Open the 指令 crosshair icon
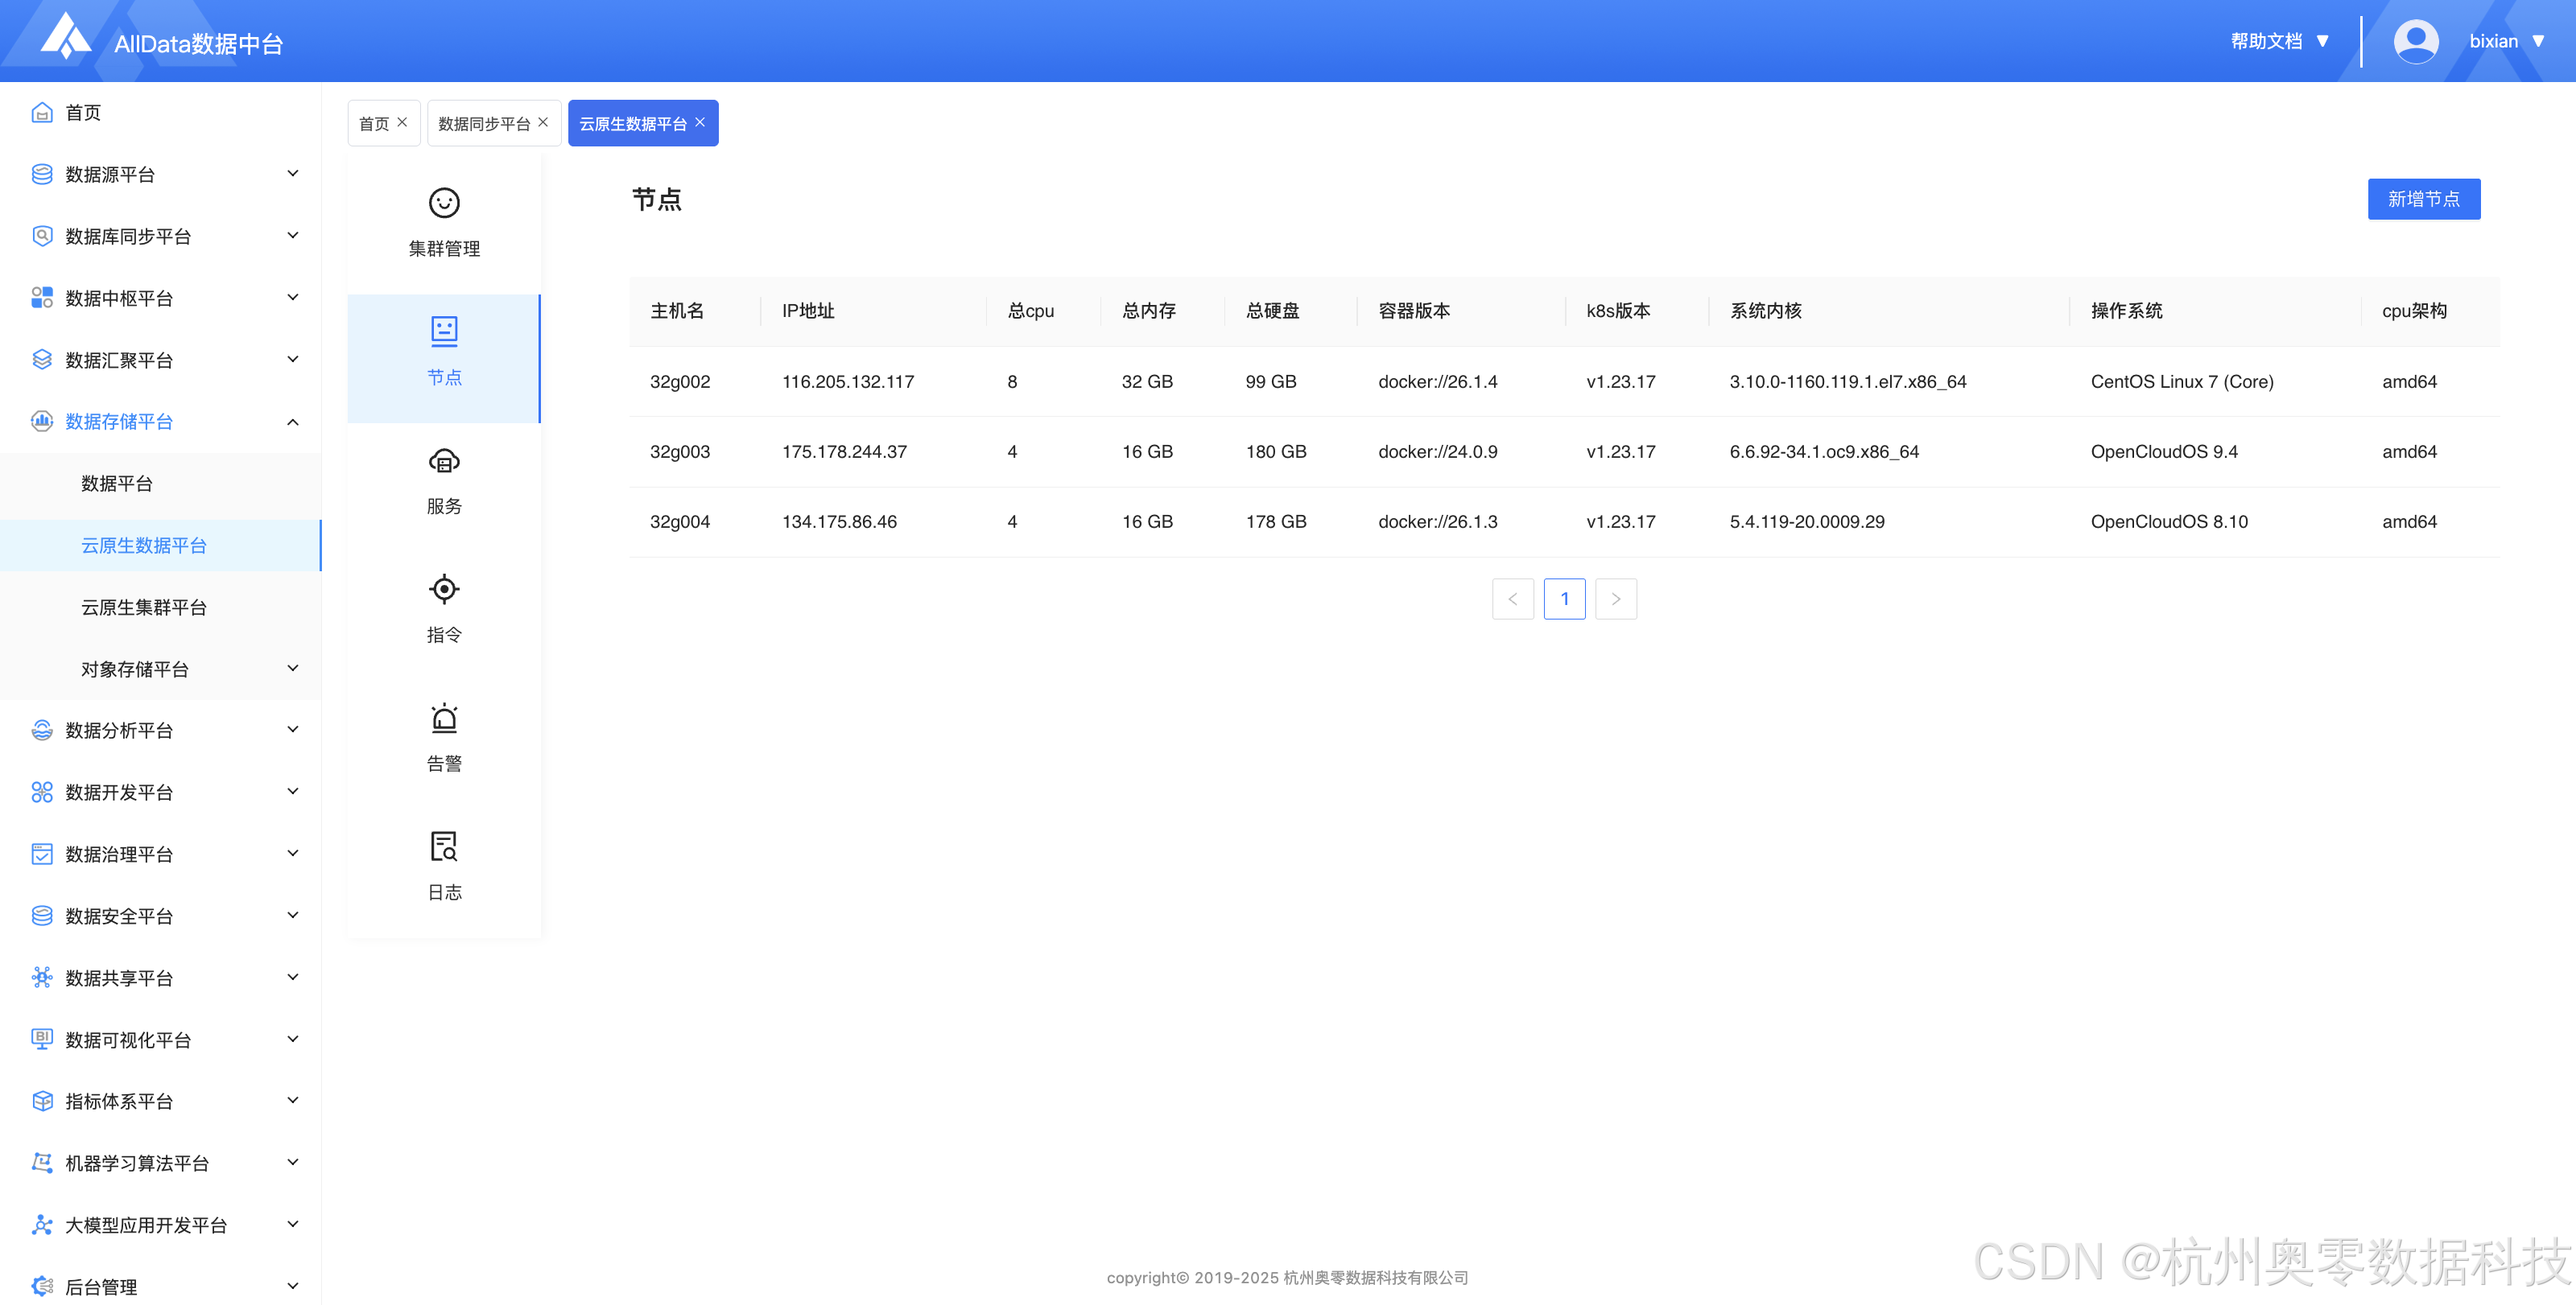Viewport: 2576px width, 1305px height. click(x=444, y=590)
